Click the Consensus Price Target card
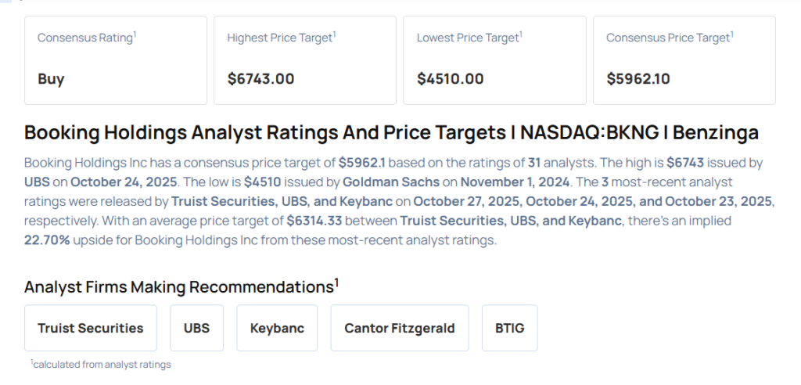The image size is (801, 385). click(x=684, y=59)
